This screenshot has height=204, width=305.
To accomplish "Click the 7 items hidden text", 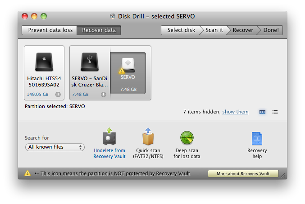I will coord(202,112).
